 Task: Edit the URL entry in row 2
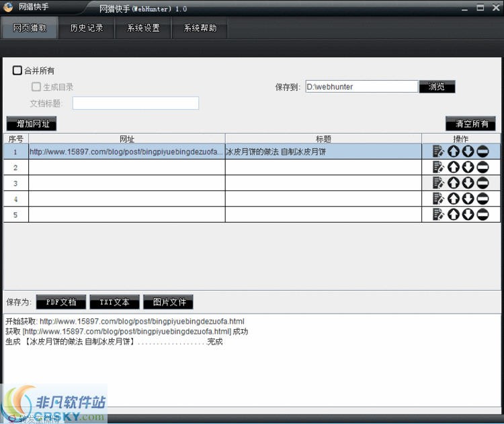point(438,167)
